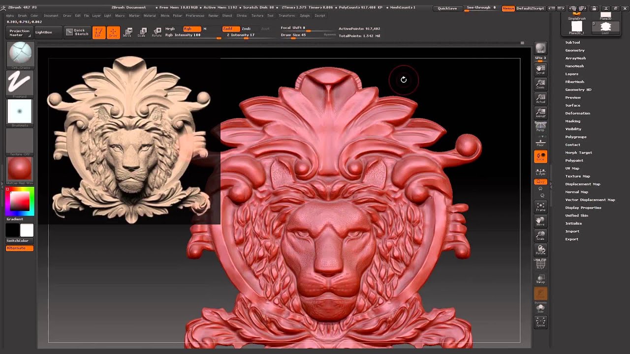Click the lock icon in title bar
This screenshot has height=354, width=630.
click(594, 8)
